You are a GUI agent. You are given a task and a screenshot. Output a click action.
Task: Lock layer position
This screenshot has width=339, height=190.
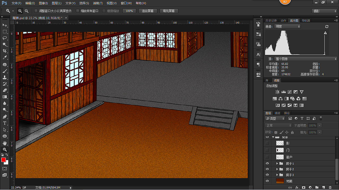pos(287,132)
